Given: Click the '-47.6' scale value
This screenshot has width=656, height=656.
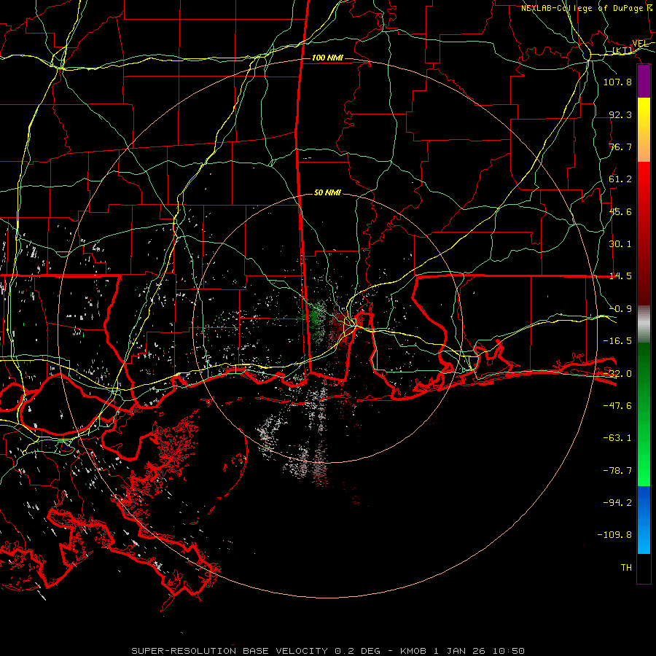Looking at the screenshot, I should [x=617, y=406].
